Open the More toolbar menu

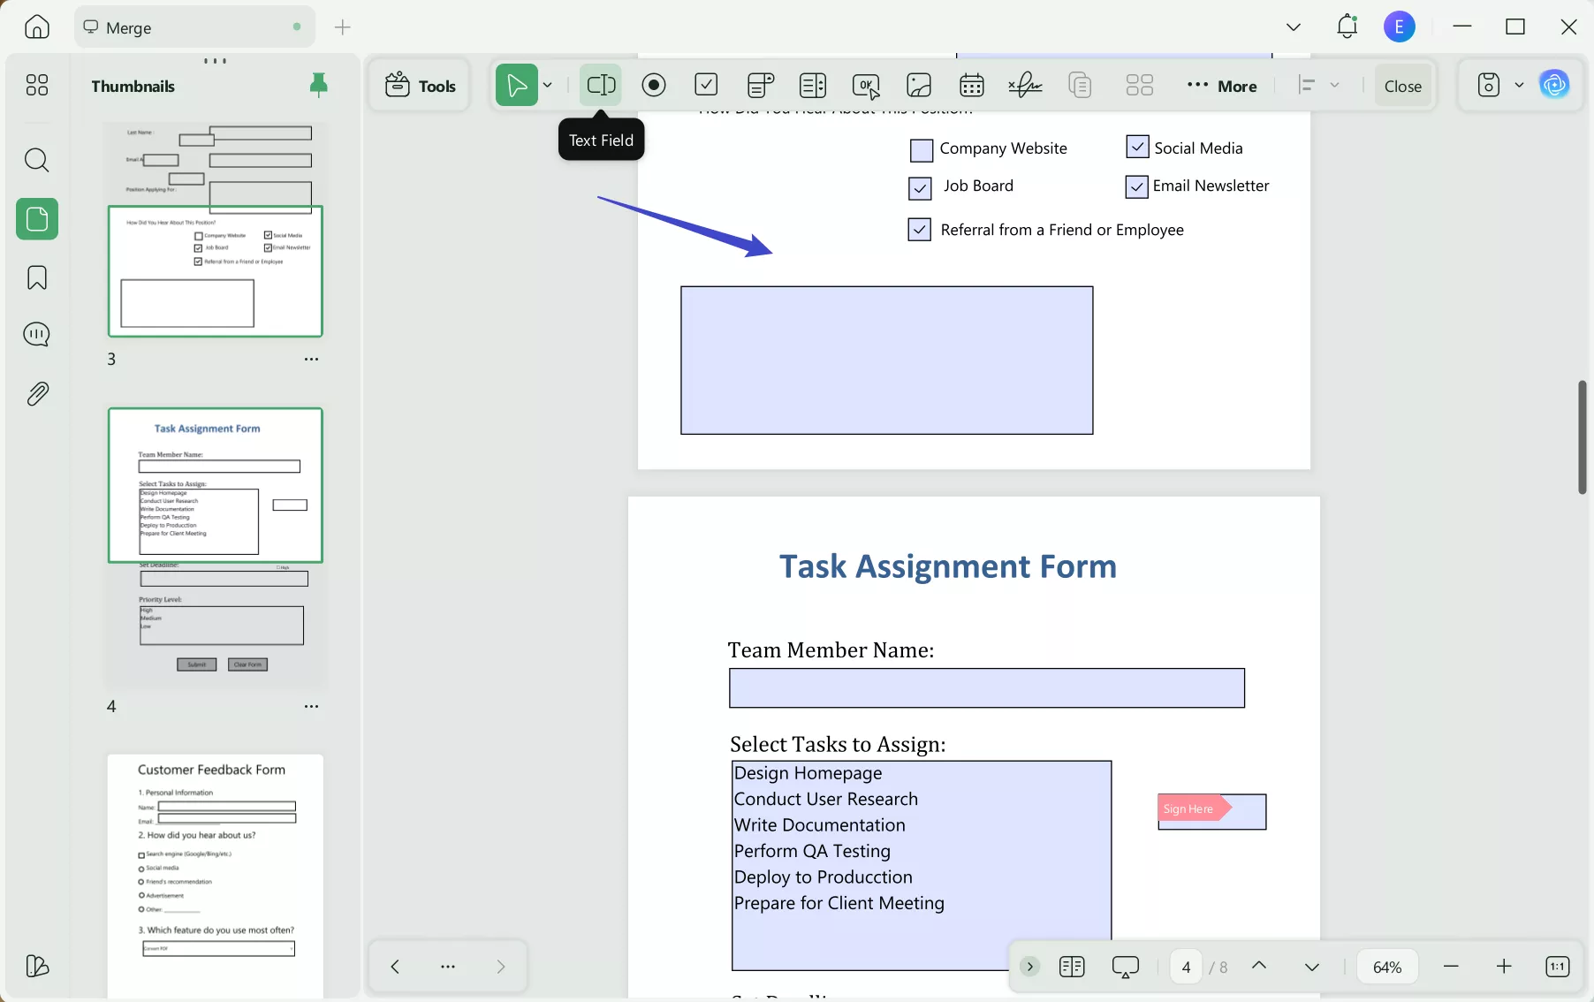1223,85
